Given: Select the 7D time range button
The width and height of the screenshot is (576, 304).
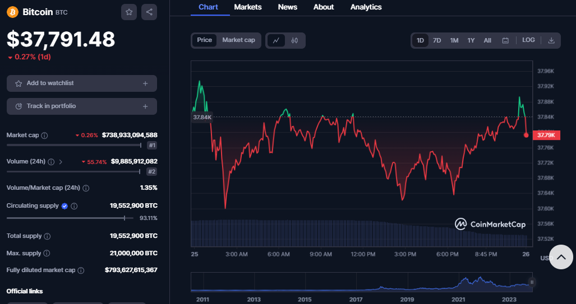Looking at the screenshot, I should pyautogui.click(x=437, y=40).
